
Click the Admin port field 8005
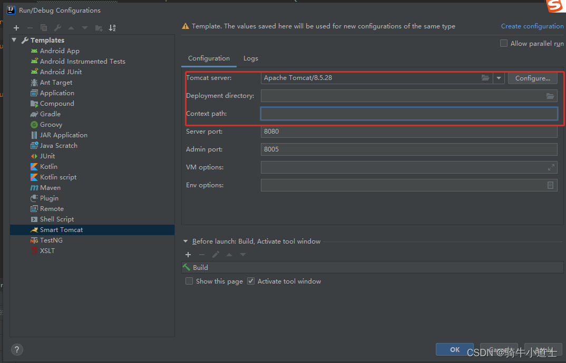(x=409, y=149)
